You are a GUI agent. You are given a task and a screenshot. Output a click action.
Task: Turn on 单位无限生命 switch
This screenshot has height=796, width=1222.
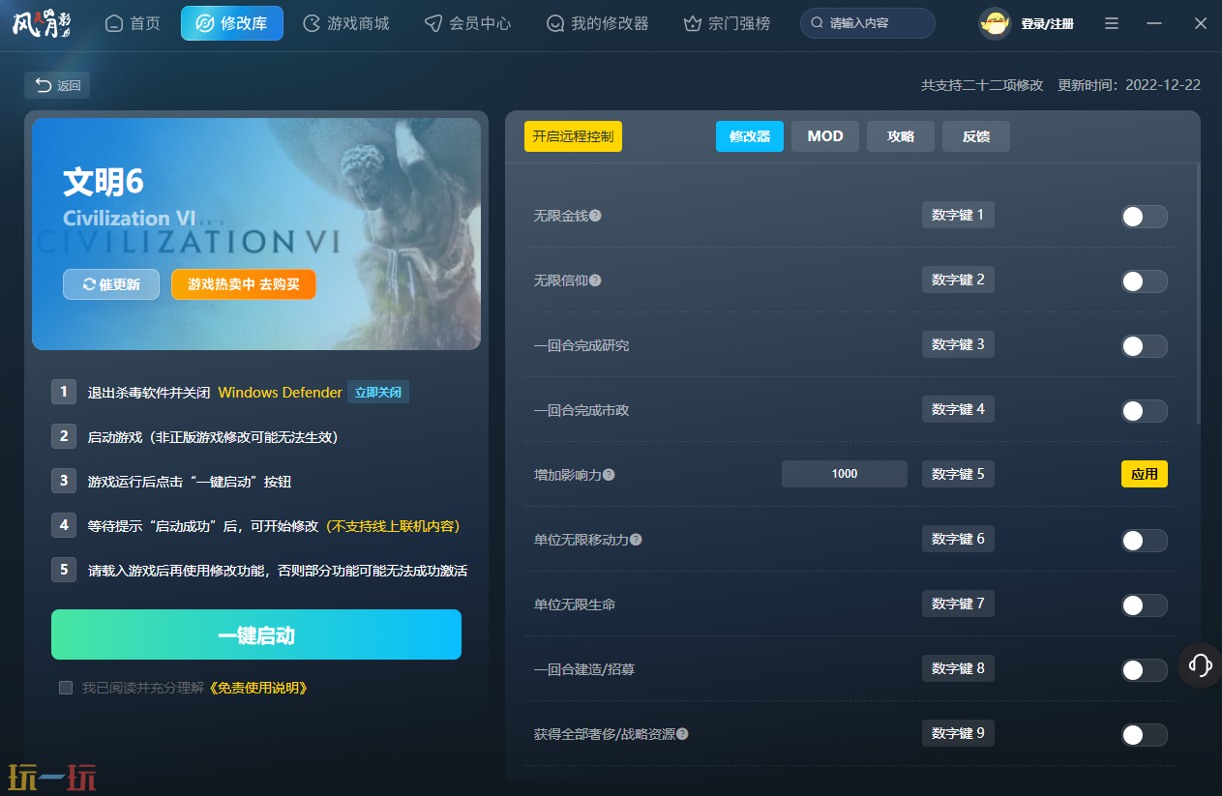coord(1144,605)
